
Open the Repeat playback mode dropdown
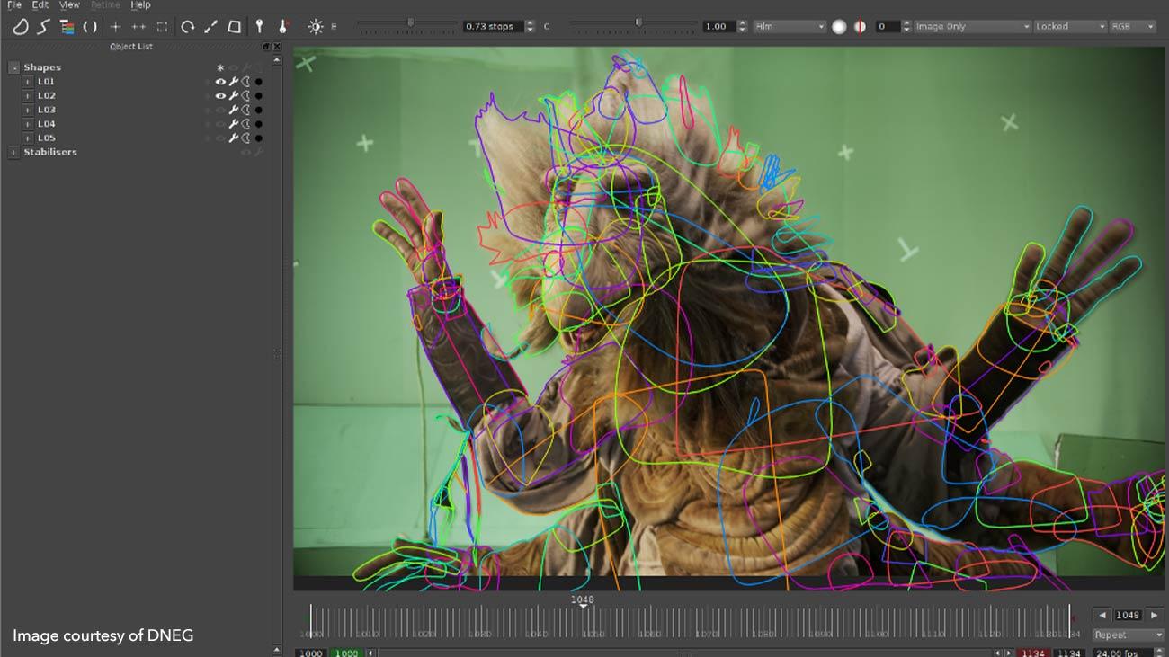coord(1128,635)
